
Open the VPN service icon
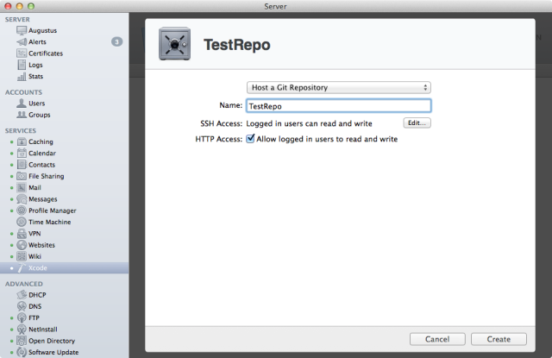click(x=22, y=234)
